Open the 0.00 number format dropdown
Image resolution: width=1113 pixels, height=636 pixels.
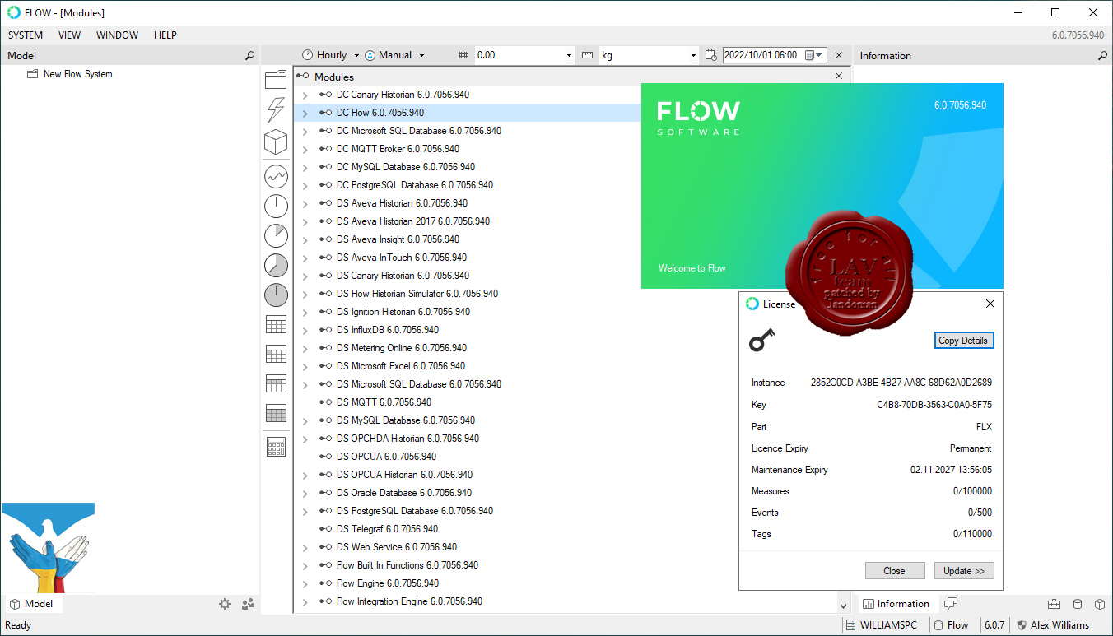pyautogui.click(x=569, y=55)
